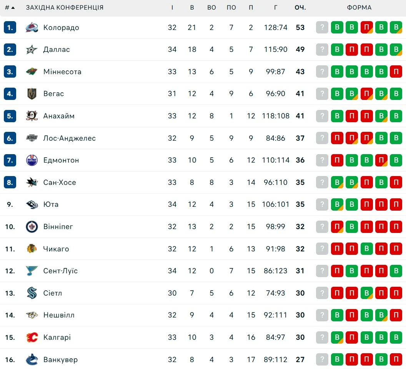The height and width of the screenshot is (369, 406).
Task: Click the Anaheim Ducks logo
Action: tap(32, 116)
